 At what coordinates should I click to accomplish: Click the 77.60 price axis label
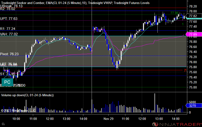point(193,21)
